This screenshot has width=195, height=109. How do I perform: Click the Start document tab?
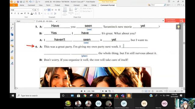coord(18,21)
